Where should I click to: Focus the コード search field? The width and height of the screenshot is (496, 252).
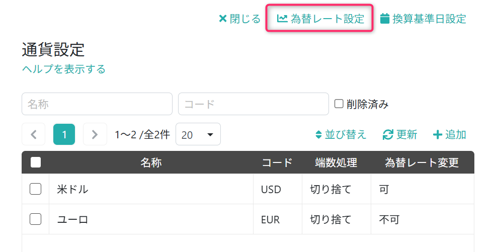tap(254, 104)
